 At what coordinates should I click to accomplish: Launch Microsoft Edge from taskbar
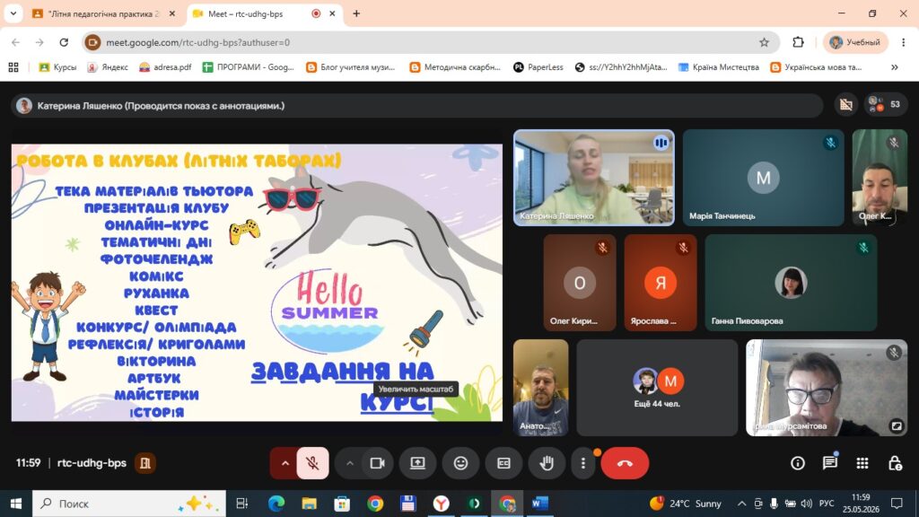tap(276, 504)
